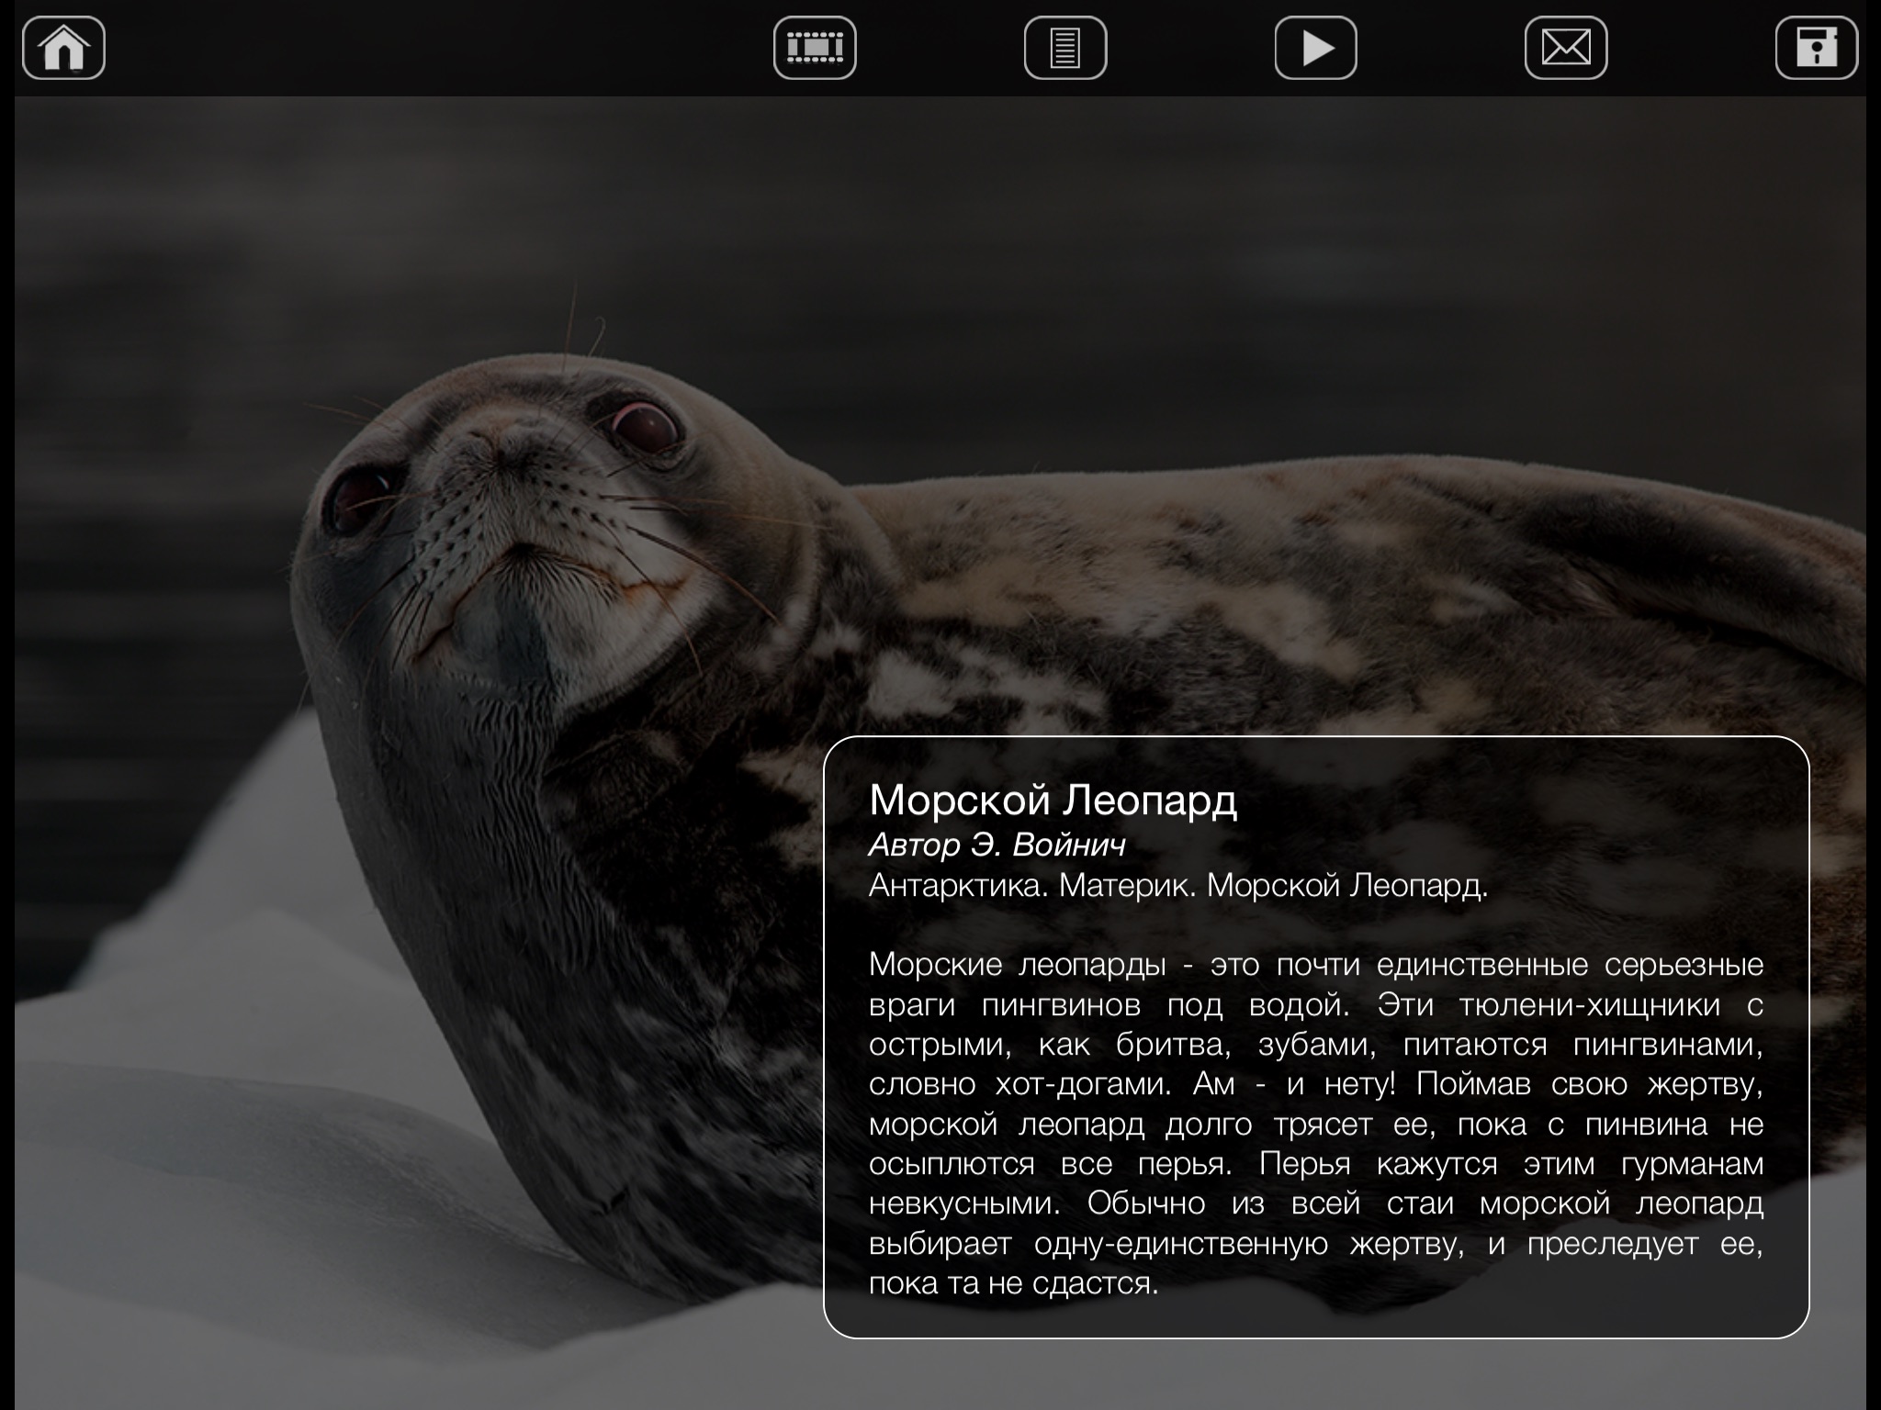Screen dimensions: 1881x1410
Task: Tap the description paragraph about leopard seals
Action: [x=1315, y=1123]
